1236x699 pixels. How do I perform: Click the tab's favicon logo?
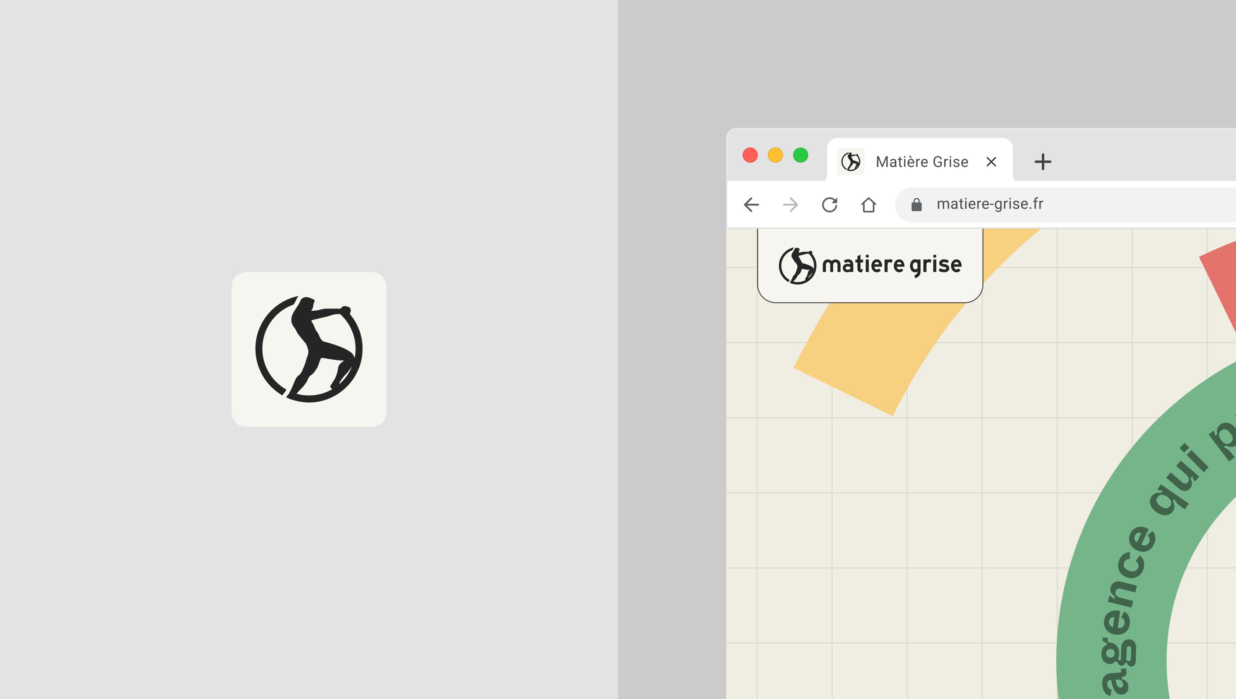pos(851,162)
